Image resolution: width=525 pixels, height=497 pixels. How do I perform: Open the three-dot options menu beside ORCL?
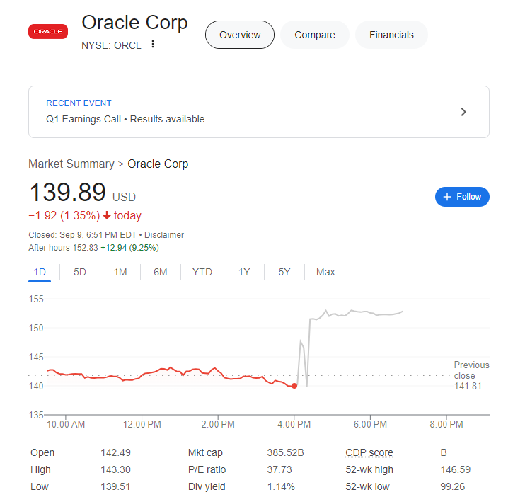[153, 45]
